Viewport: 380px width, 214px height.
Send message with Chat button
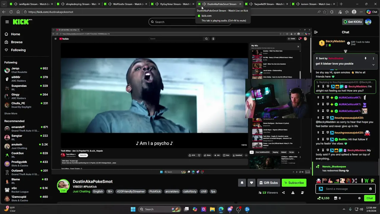click(370, 198)
